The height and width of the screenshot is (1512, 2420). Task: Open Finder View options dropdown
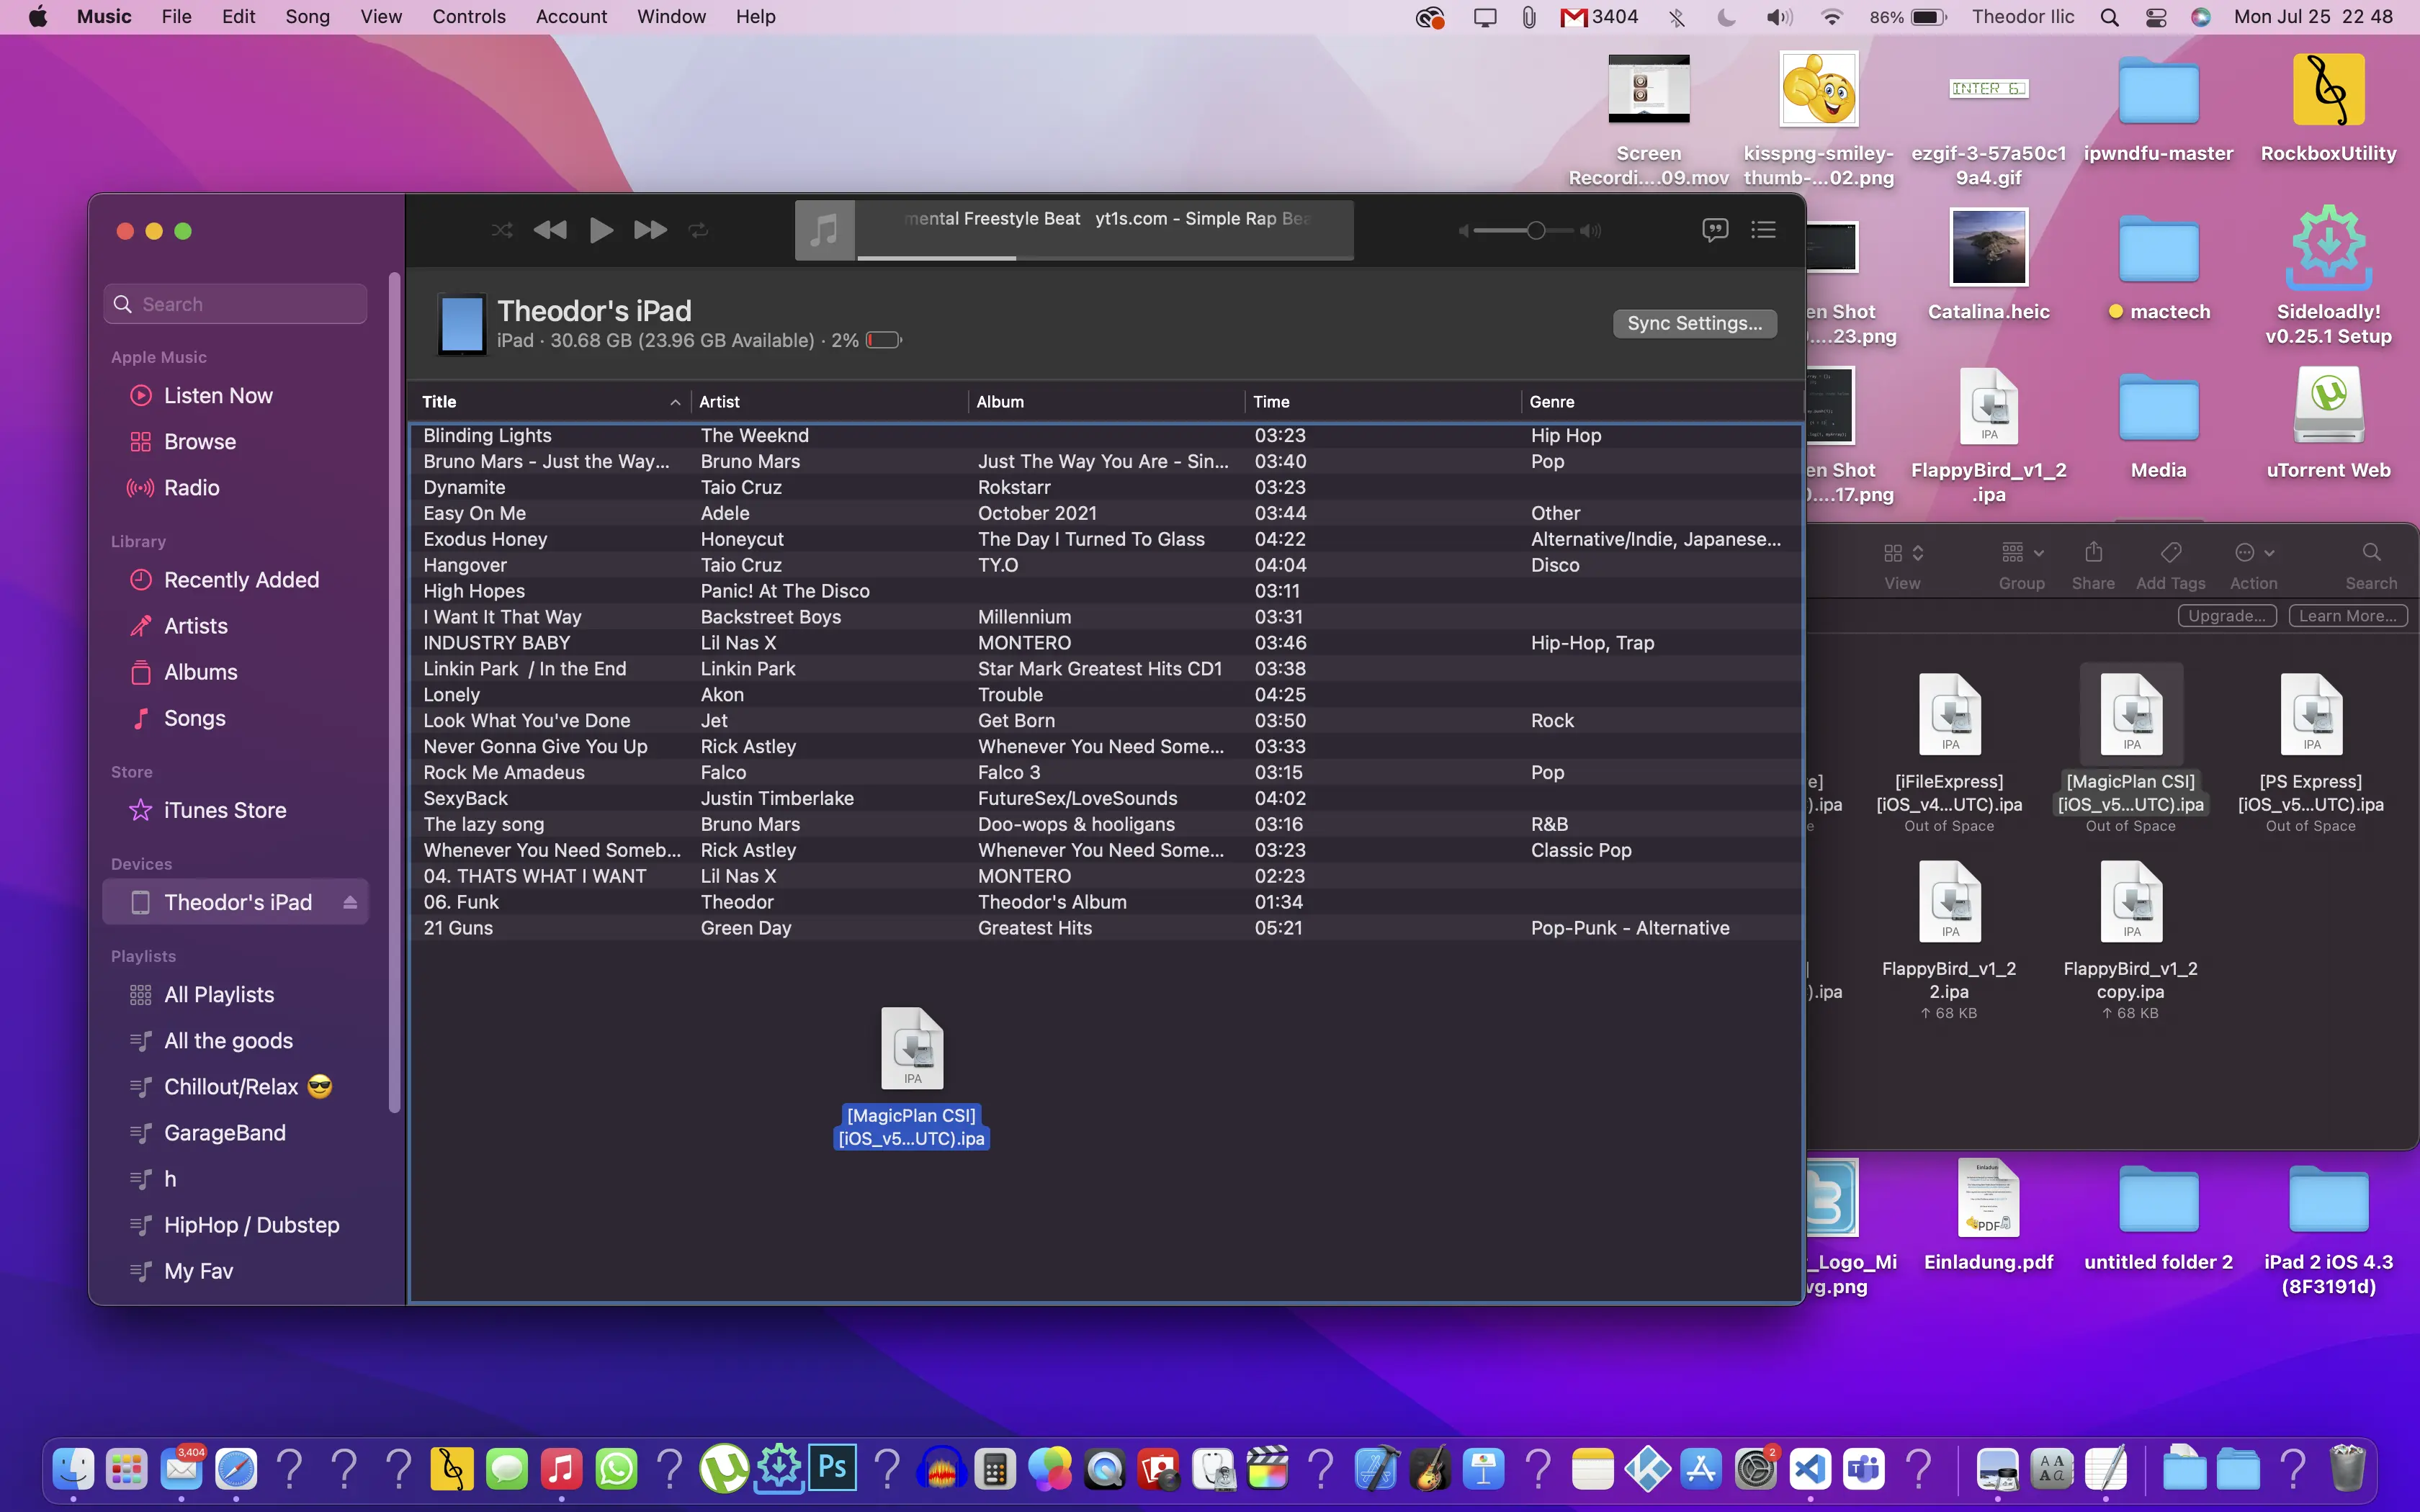(1903, 553)
